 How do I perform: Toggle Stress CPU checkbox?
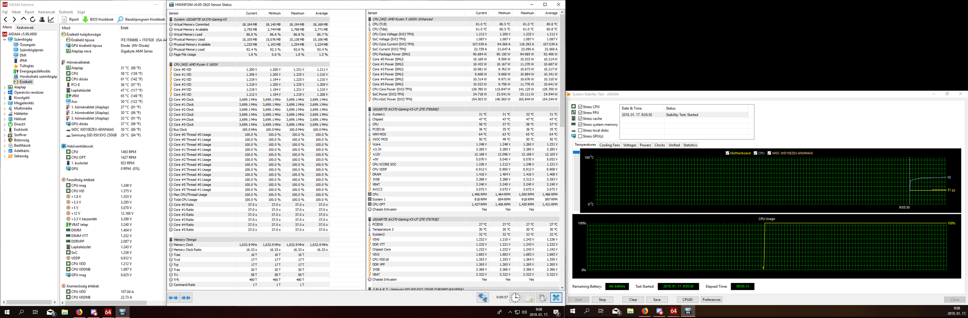click(x=580, y=106)
